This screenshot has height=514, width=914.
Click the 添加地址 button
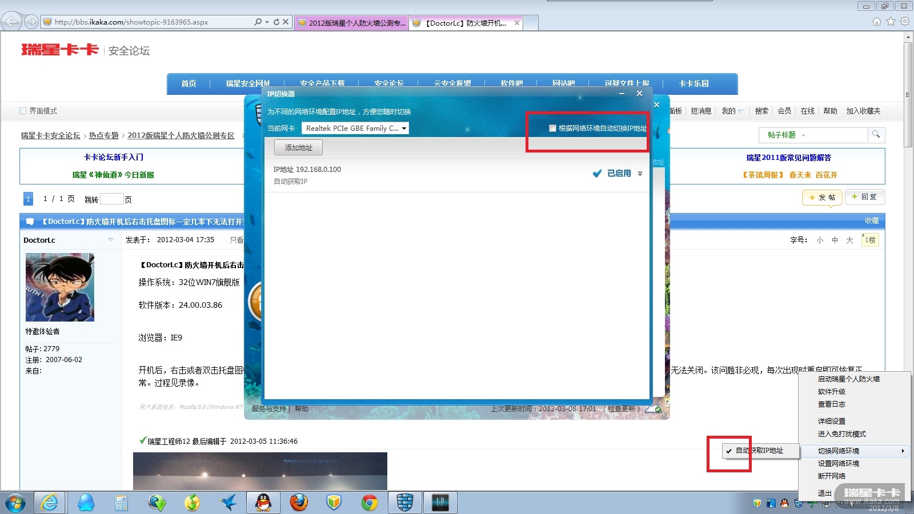298,148
